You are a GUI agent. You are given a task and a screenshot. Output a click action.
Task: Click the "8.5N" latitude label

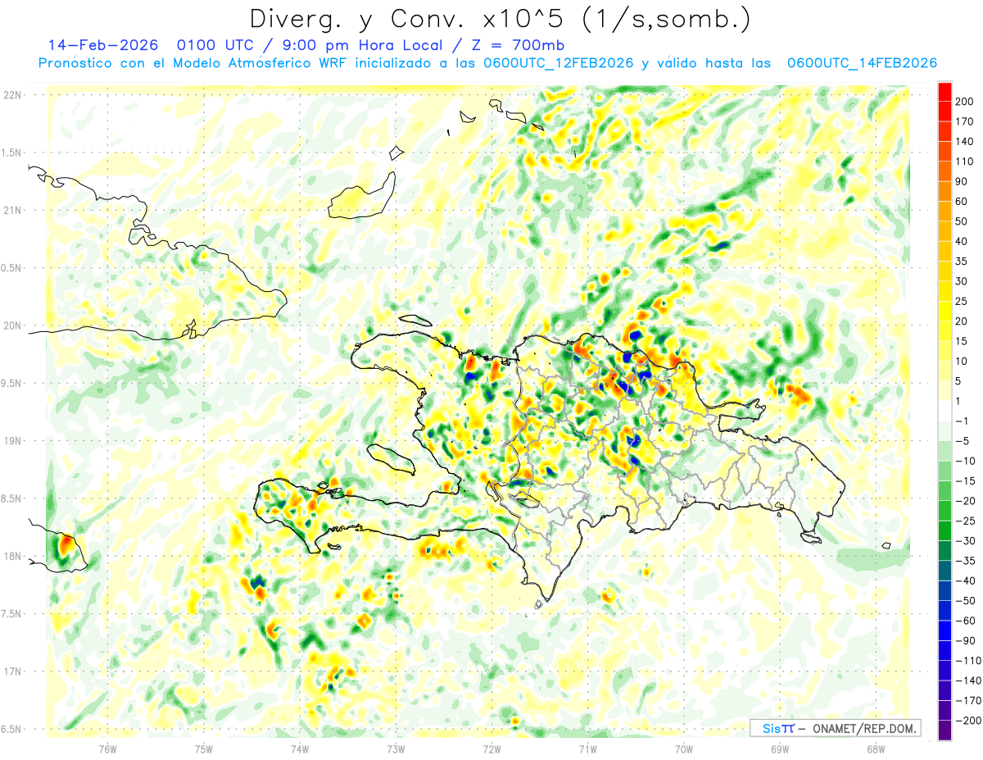pos(12,498)
